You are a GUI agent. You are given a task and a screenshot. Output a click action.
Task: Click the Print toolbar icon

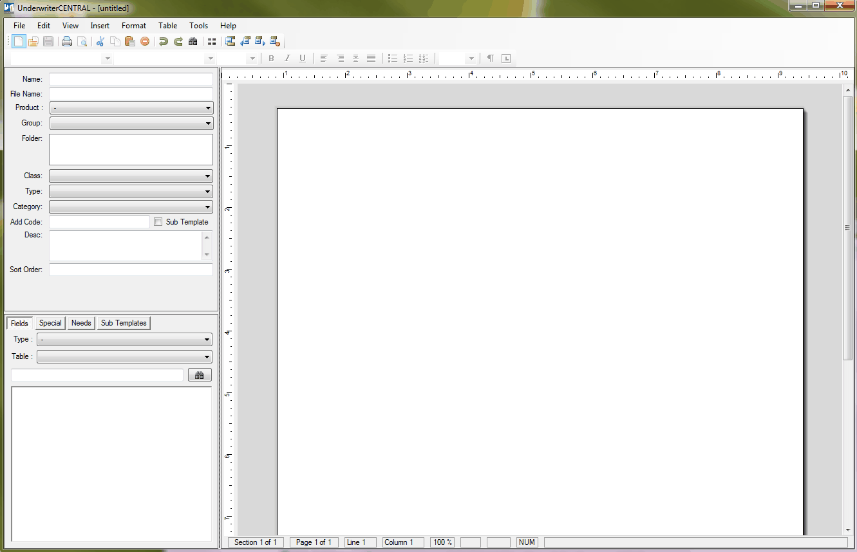click(x=67, y=42)
